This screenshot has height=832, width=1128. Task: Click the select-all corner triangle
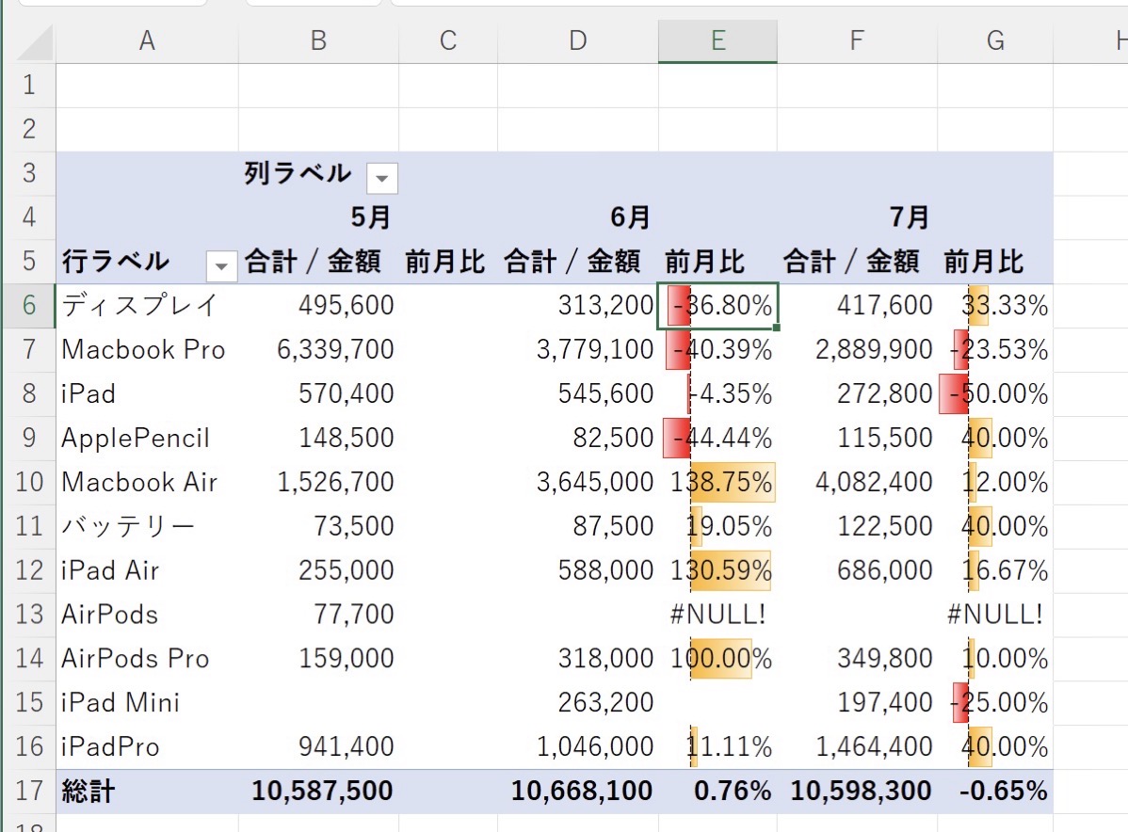click(35, 43)
